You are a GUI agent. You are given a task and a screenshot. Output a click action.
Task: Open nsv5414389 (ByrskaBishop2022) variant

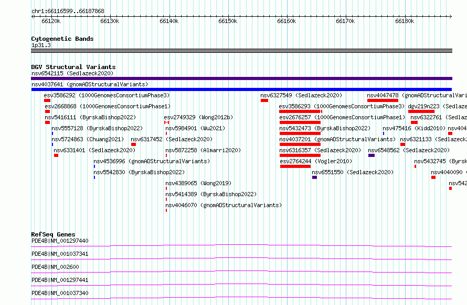211,194
